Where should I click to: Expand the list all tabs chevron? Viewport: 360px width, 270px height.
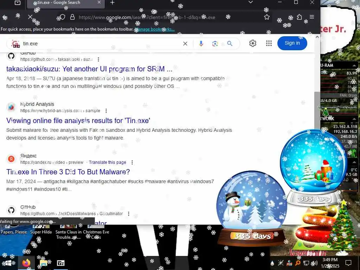[250, 2]
